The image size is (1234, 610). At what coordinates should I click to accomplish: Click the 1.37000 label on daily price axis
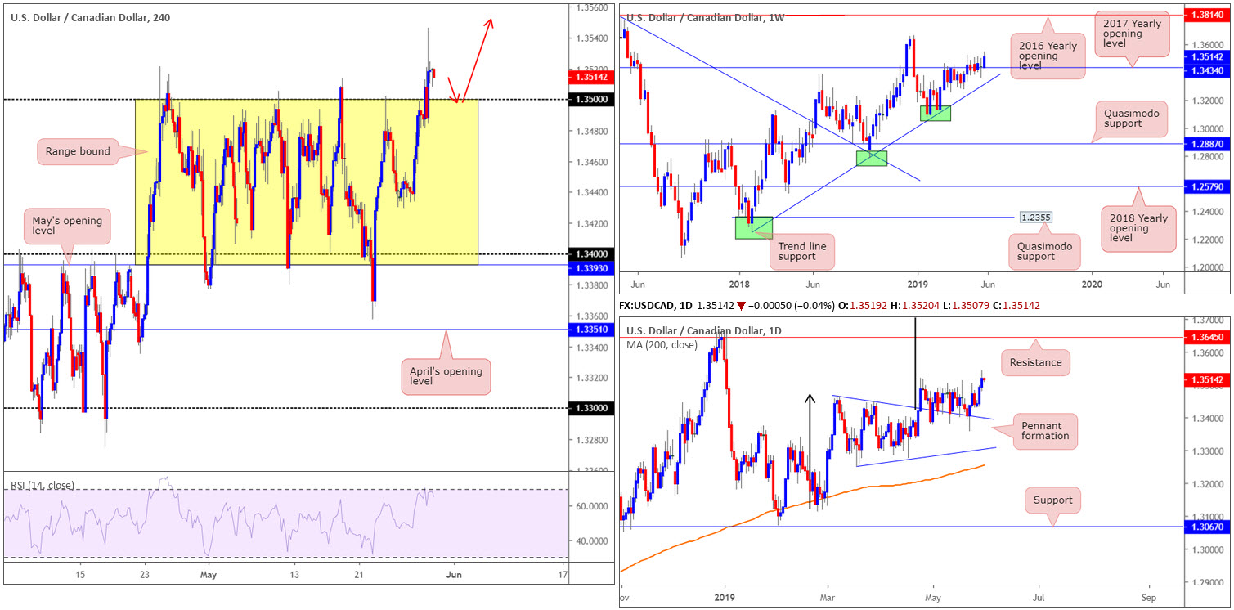pyautogui.click(x=1207, y=320)
